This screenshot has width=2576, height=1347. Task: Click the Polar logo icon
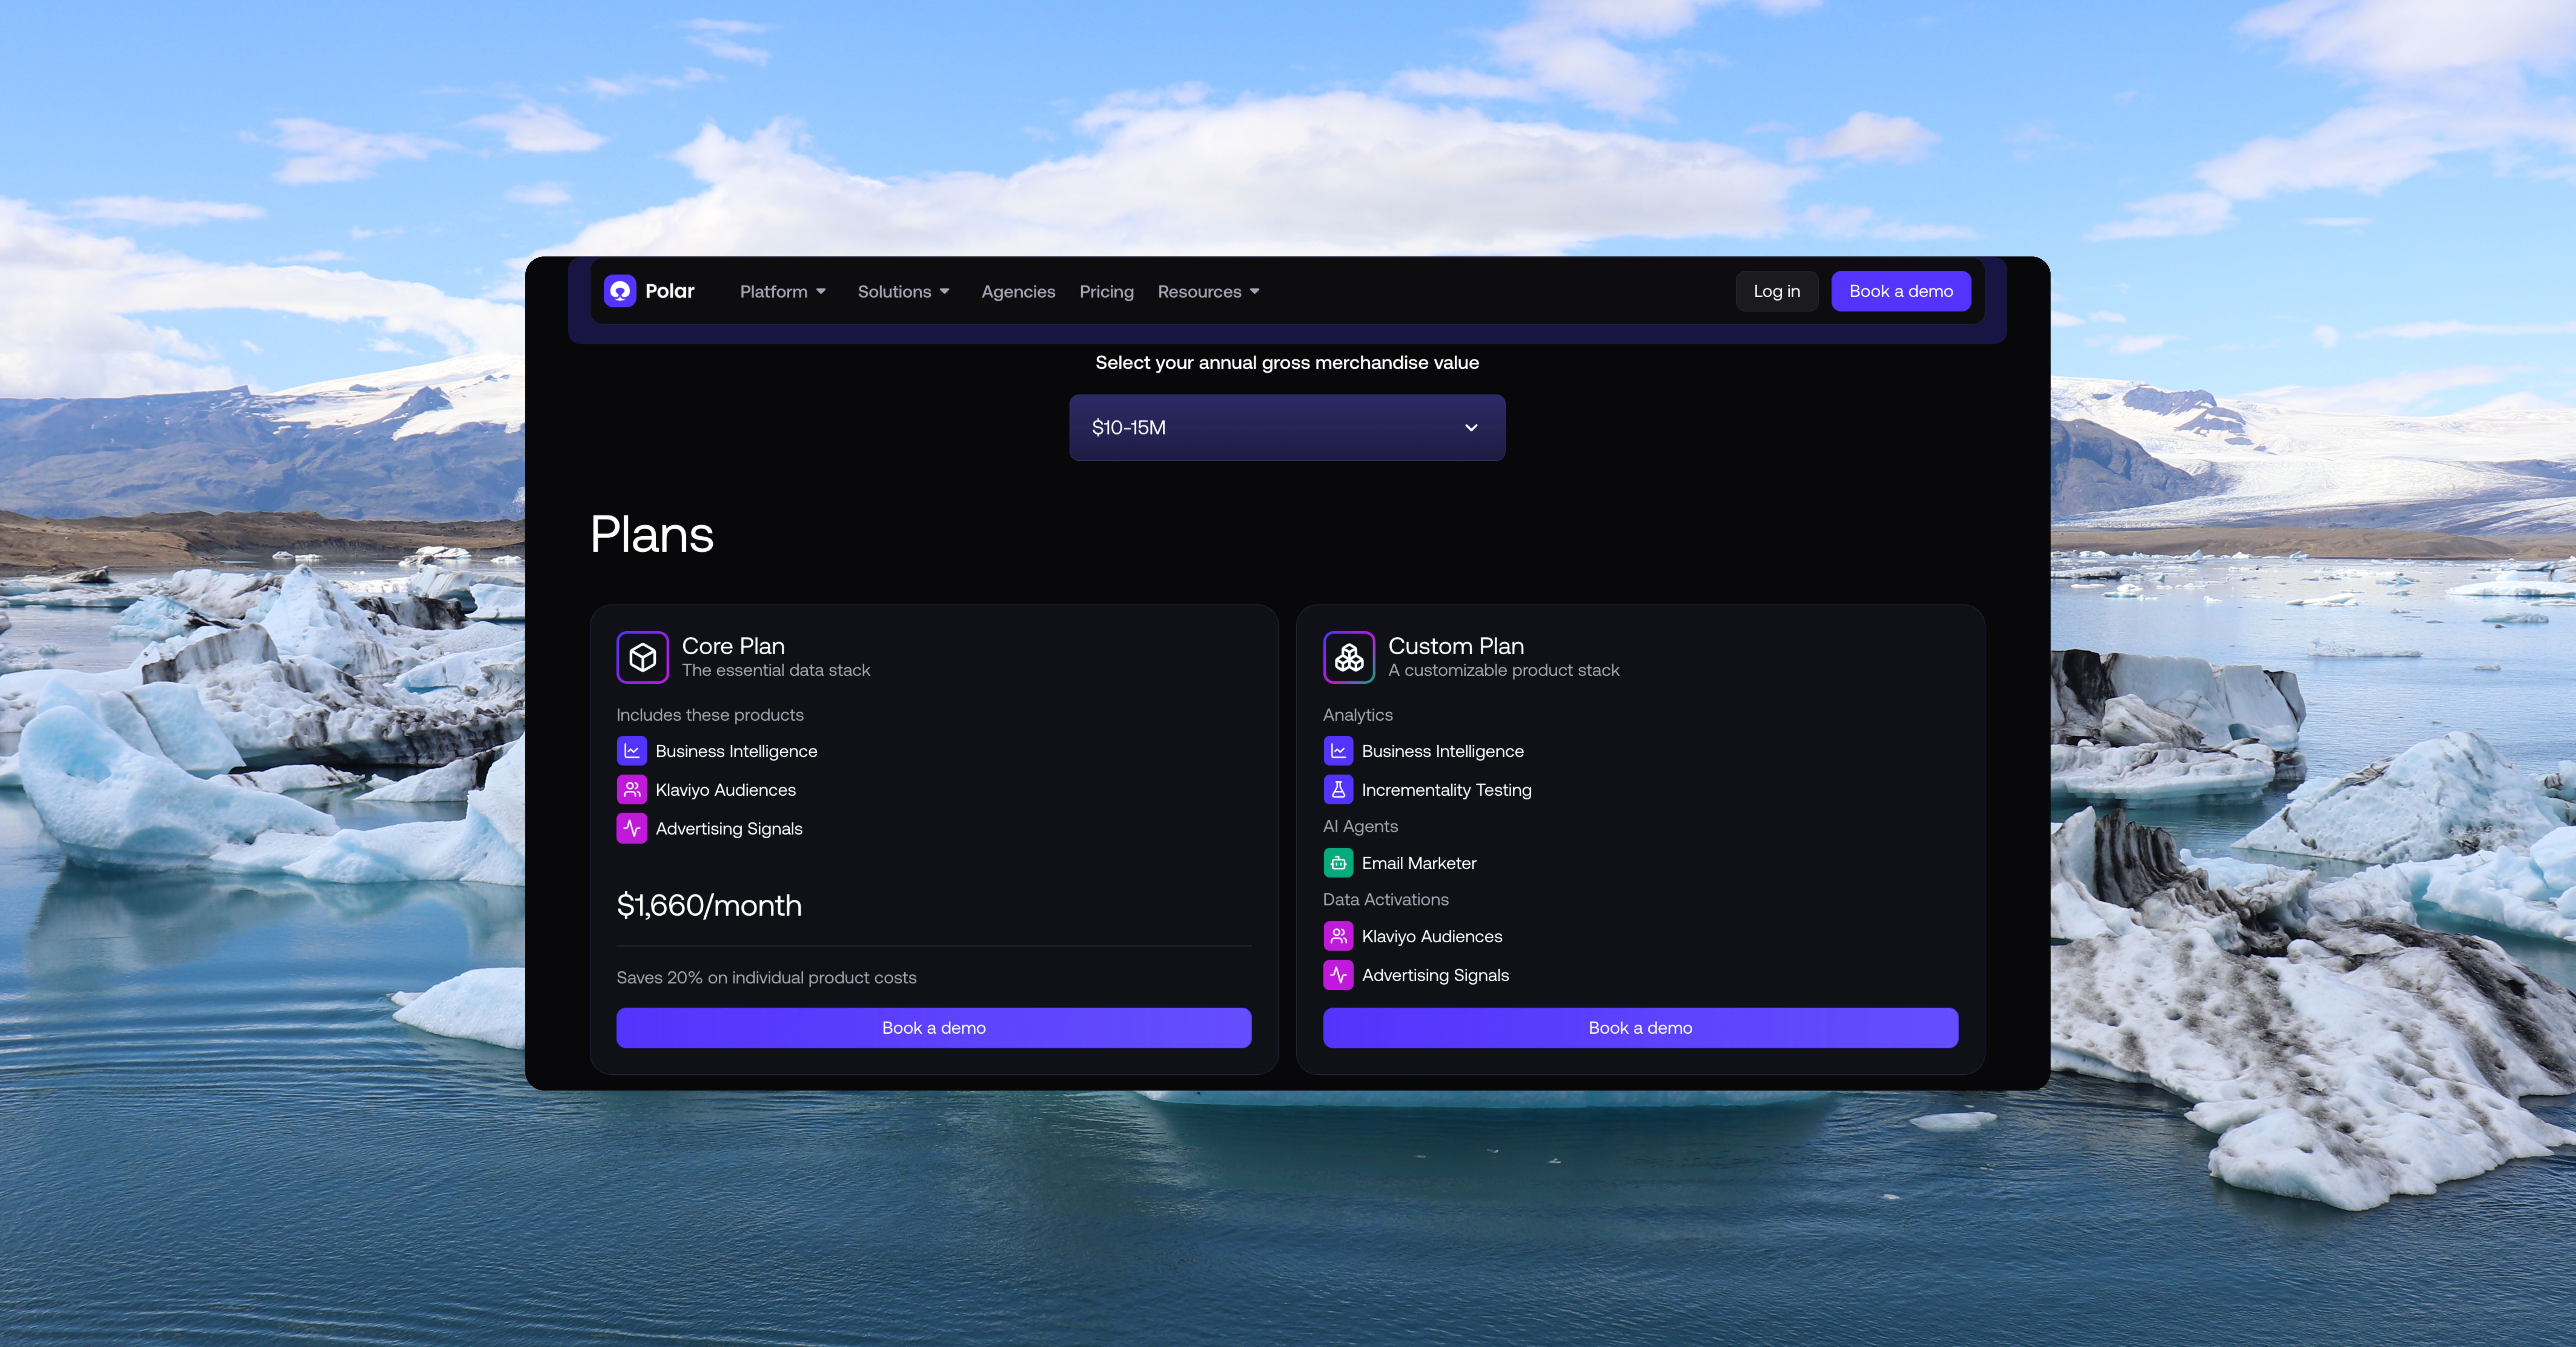tap(620, 291)
